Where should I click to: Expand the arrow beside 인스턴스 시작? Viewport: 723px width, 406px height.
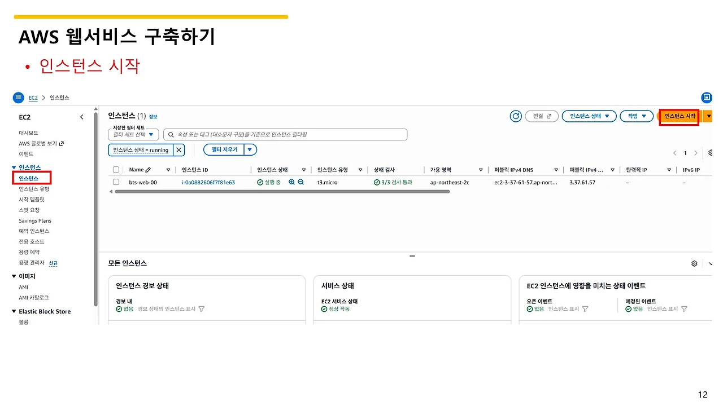point(709,116)
